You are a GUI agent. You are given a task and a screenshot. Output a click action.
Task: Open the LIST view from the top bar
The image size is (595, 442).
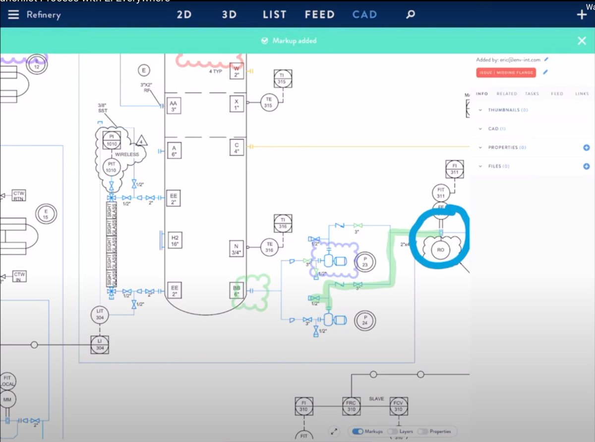pos(274,14)
